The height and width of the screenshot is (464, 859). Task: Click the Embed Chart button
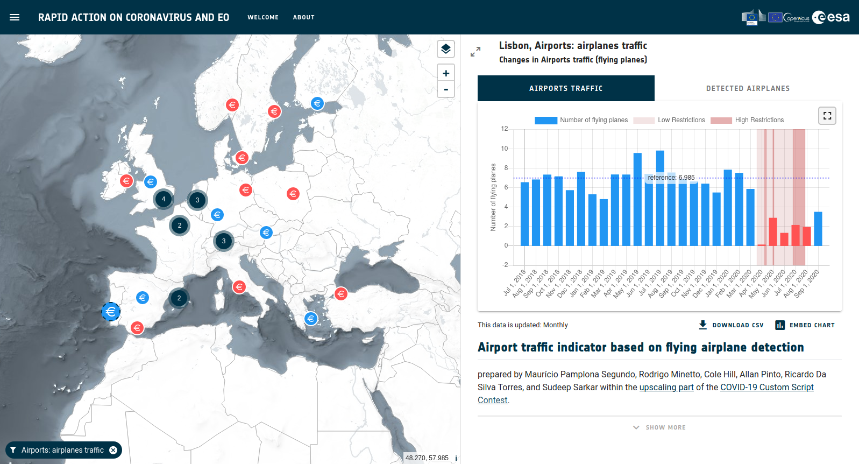click(805, 325)
